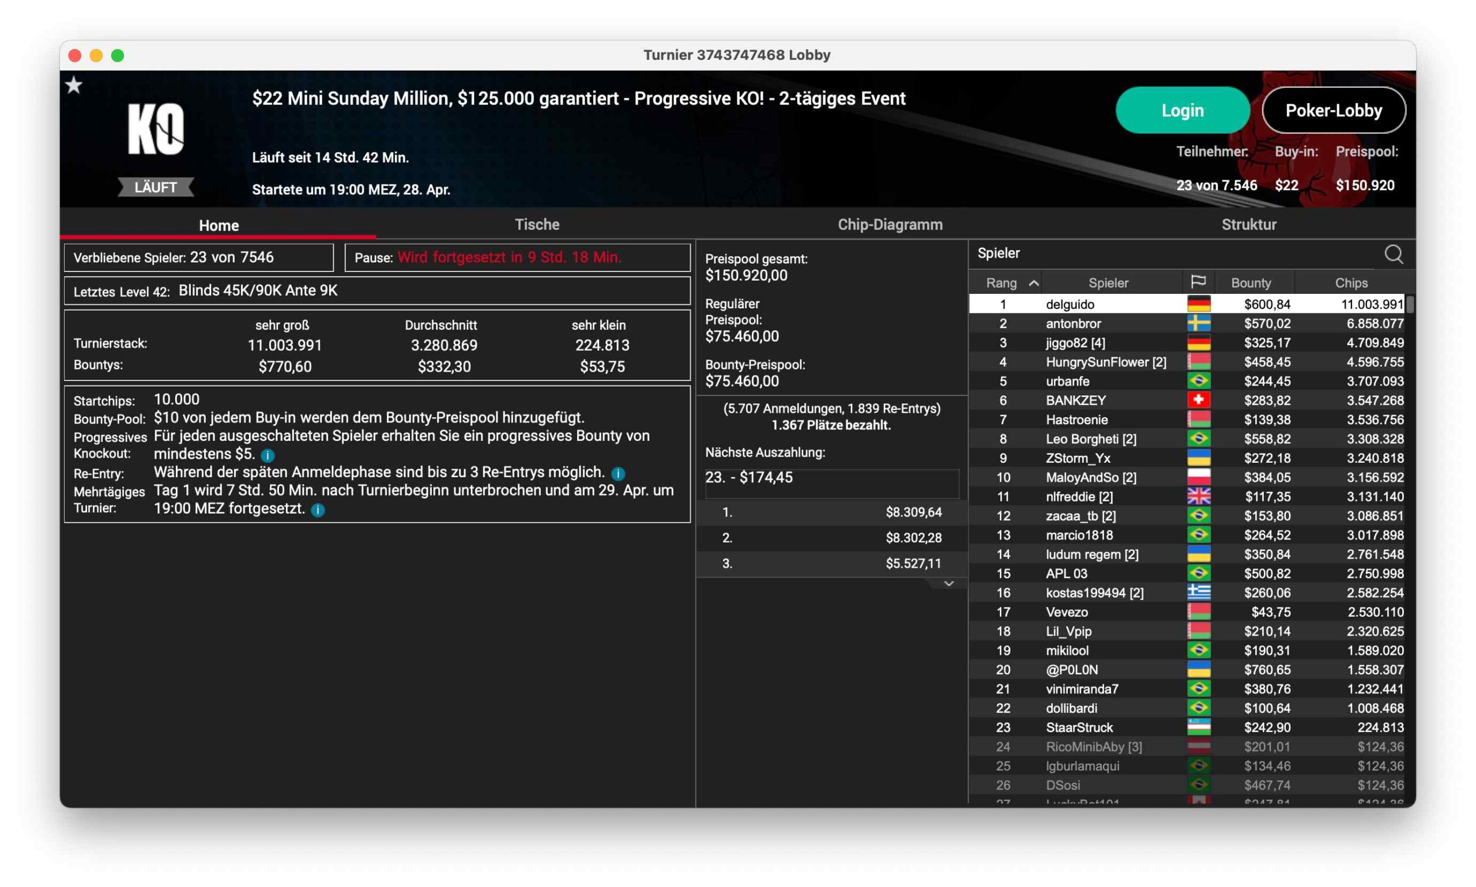Click info icon next to Re-Entry text
1476x887 pixels.
click(617, 473)
